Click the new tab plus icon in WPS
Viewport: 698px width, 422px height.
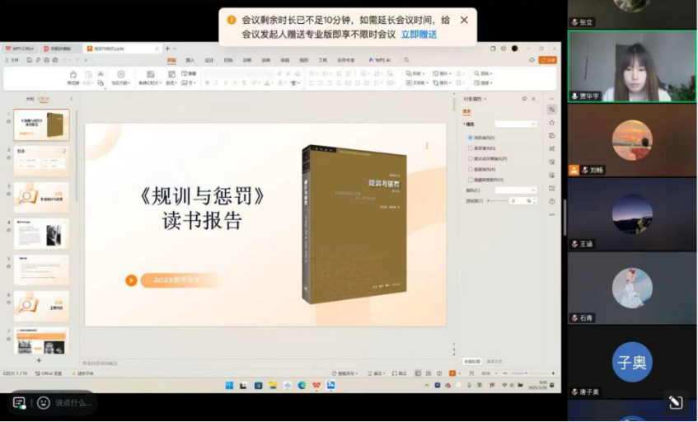pos(166,49)
